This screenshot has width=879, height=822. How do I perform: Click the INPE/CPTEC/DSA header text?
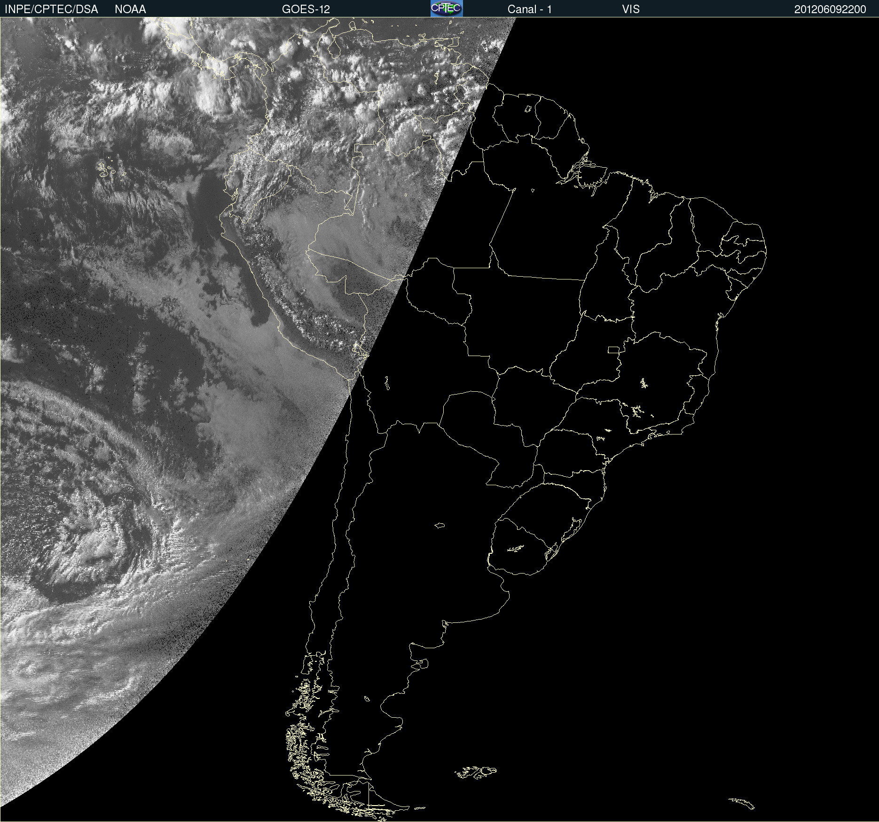coord(51,9)
